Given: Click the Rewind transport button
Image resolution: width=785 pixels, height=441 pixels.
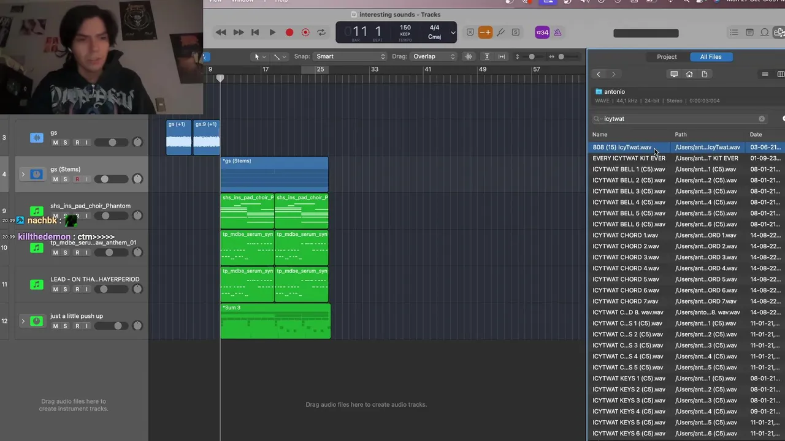Looking at the screenshot, I should click(x=221, y=32).
